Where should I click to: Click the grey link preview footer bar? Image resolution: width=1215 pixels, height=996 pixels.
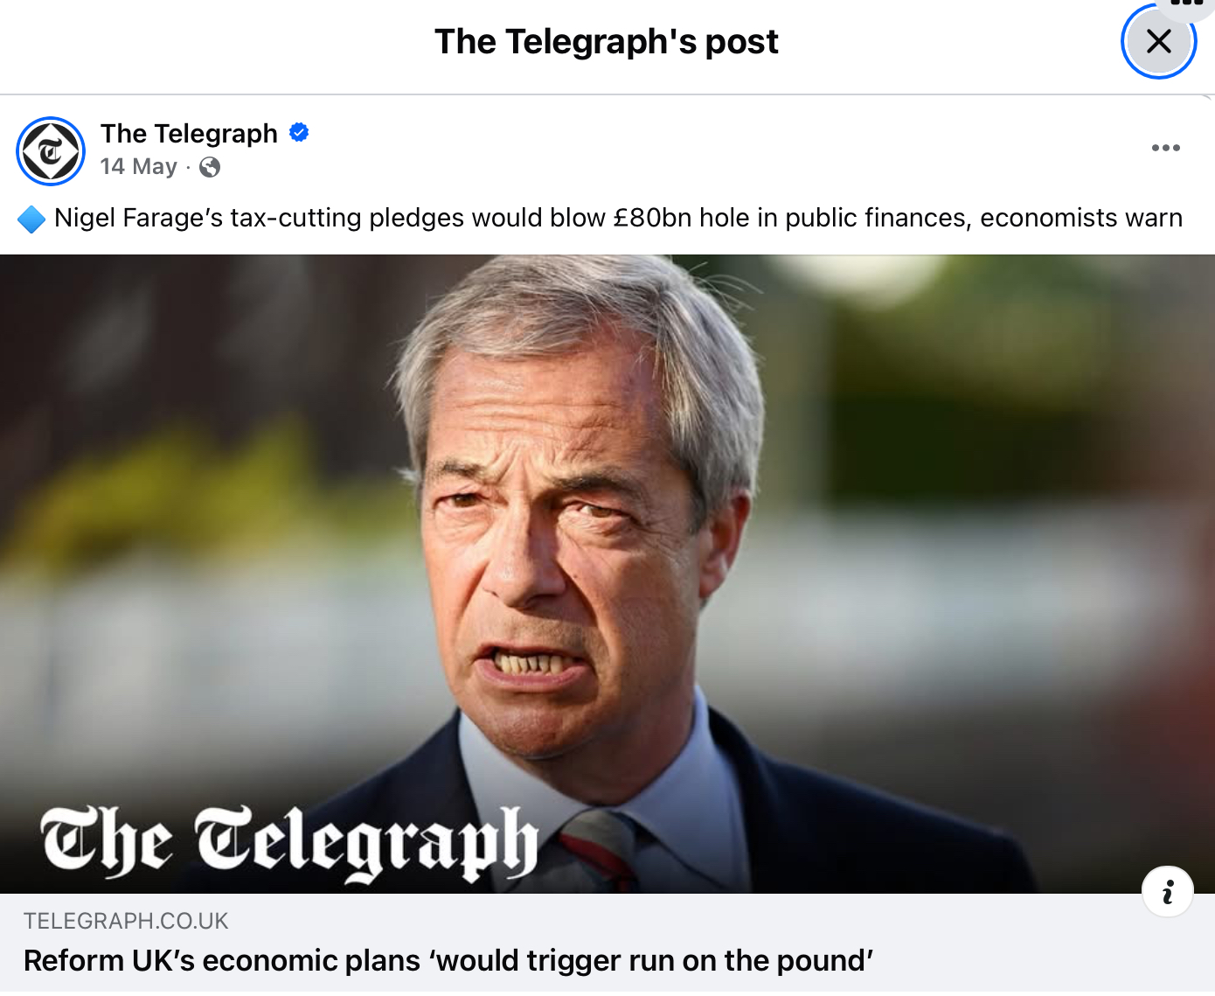tap(607, 944)
